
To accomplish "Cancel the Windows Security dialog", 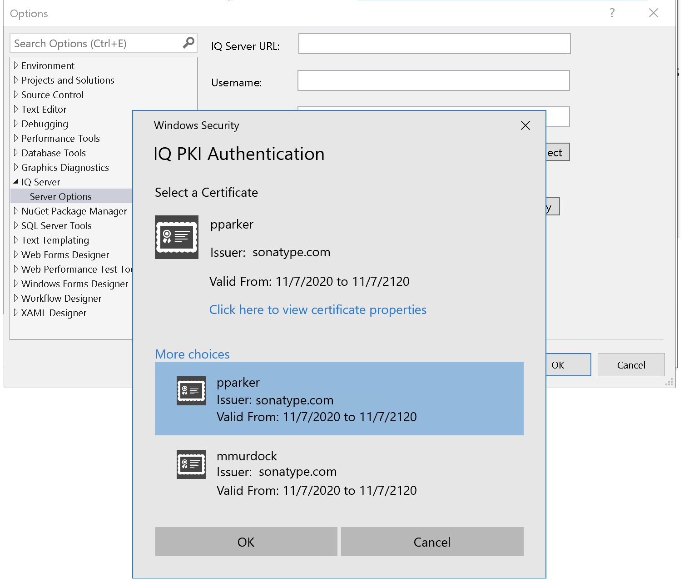I will tap(432, 542).
